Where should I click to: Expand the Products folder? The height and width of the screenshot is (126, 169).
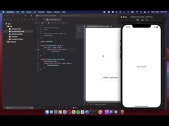(6, 42)
